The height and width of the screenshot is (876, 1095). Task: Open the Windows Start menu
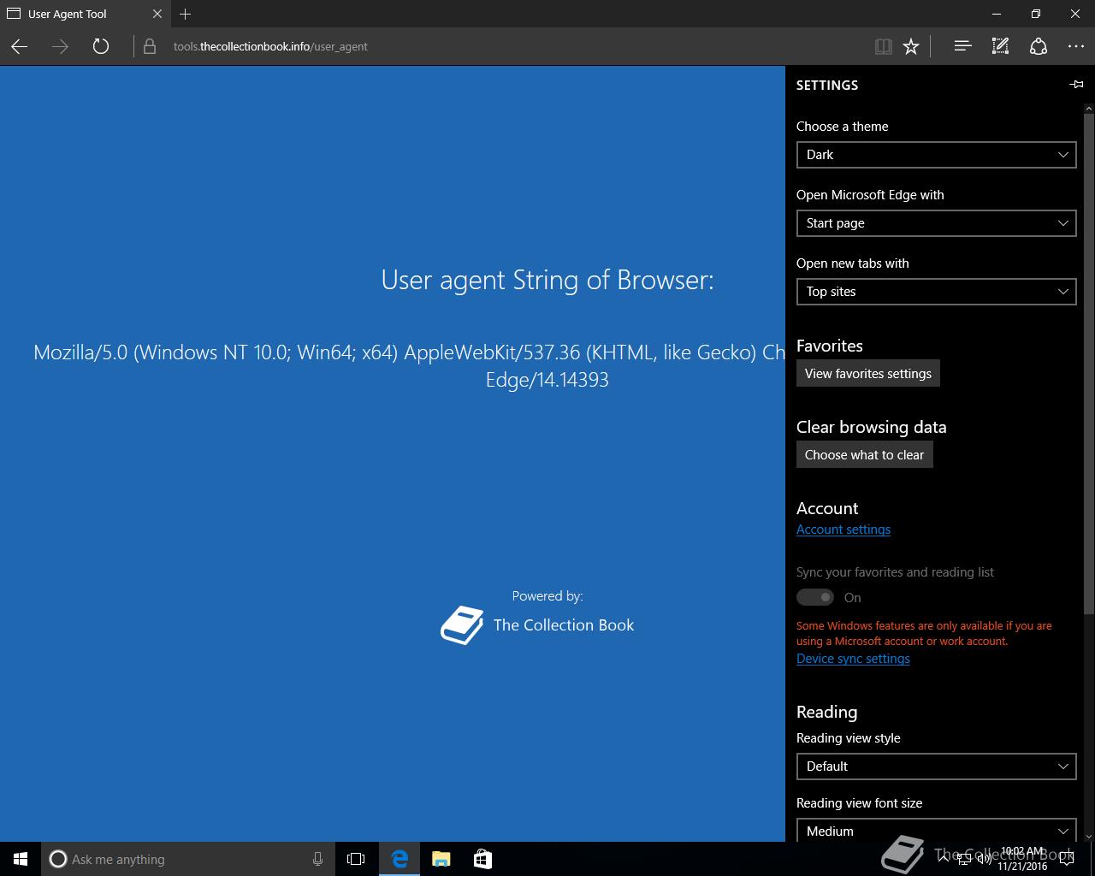21,859
